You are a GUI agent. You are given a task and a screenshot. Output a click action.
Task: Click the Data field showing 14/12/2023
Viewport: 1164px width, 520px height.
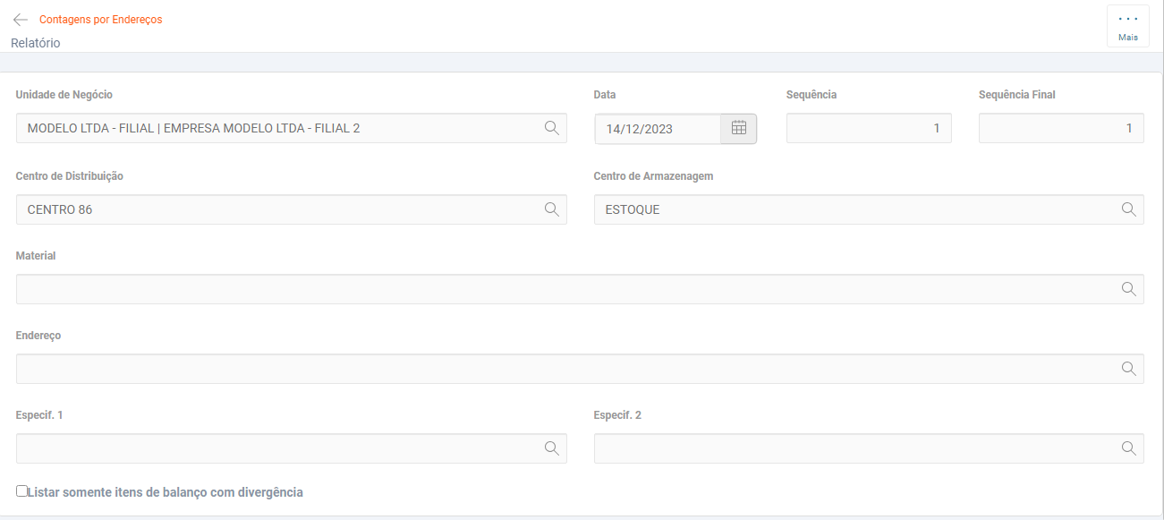(658, 129)
